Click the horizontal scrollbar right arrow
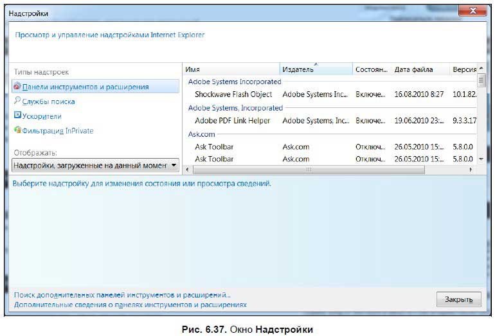 click(471, 170)
